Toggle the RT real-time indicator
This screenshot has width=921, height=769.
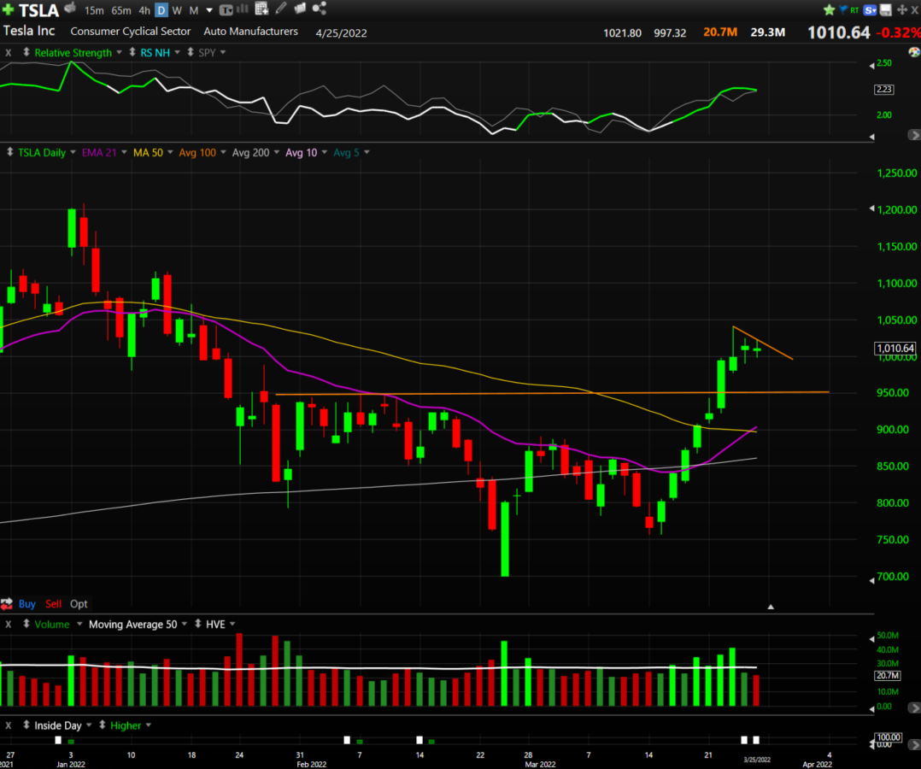tap(854, 10)
